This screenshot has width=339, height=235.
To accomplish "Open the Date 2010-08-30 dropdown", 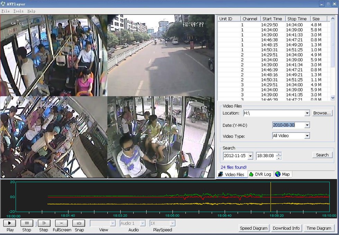I will [x=307, y=125].
